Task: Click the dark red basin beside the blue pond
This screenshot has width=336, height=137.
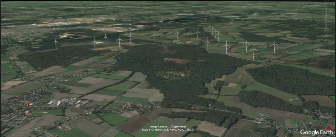Action: (x=144, y=24)
